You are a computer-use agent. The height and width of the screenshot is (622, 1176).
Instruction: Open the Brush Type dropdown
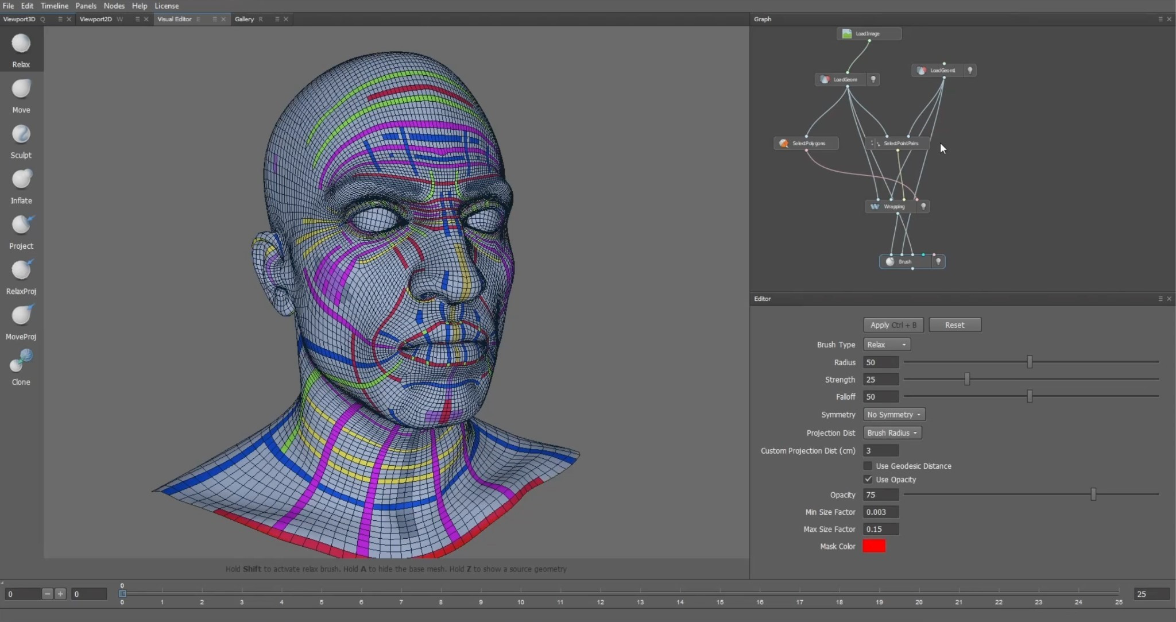click(x=887, y=345)
